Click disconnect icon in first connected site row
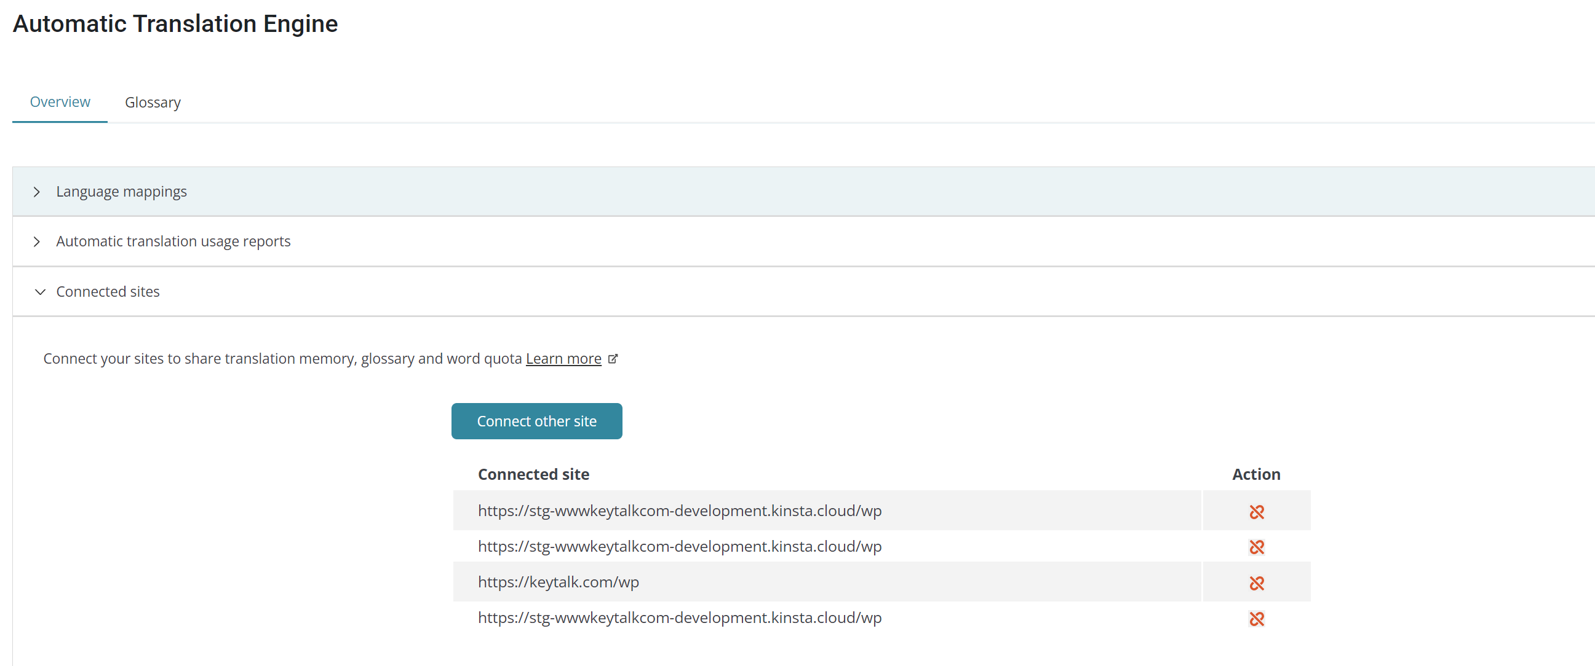The height and width of the screenshot is (666, 1595). (x=1256, y=511)
